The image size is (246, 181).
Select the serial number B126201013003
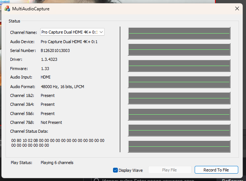pos(55,51)
